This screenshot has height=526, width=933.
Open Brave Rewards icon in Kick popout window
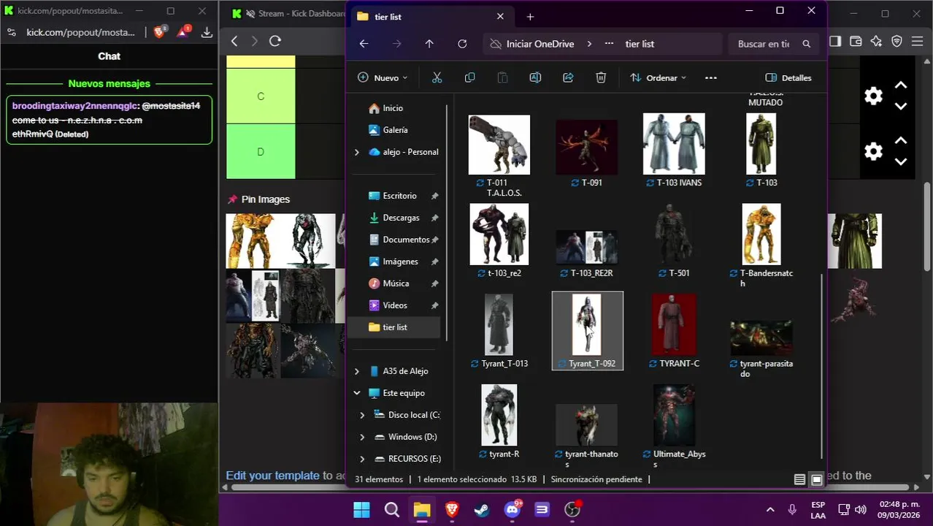click(183, 31)
